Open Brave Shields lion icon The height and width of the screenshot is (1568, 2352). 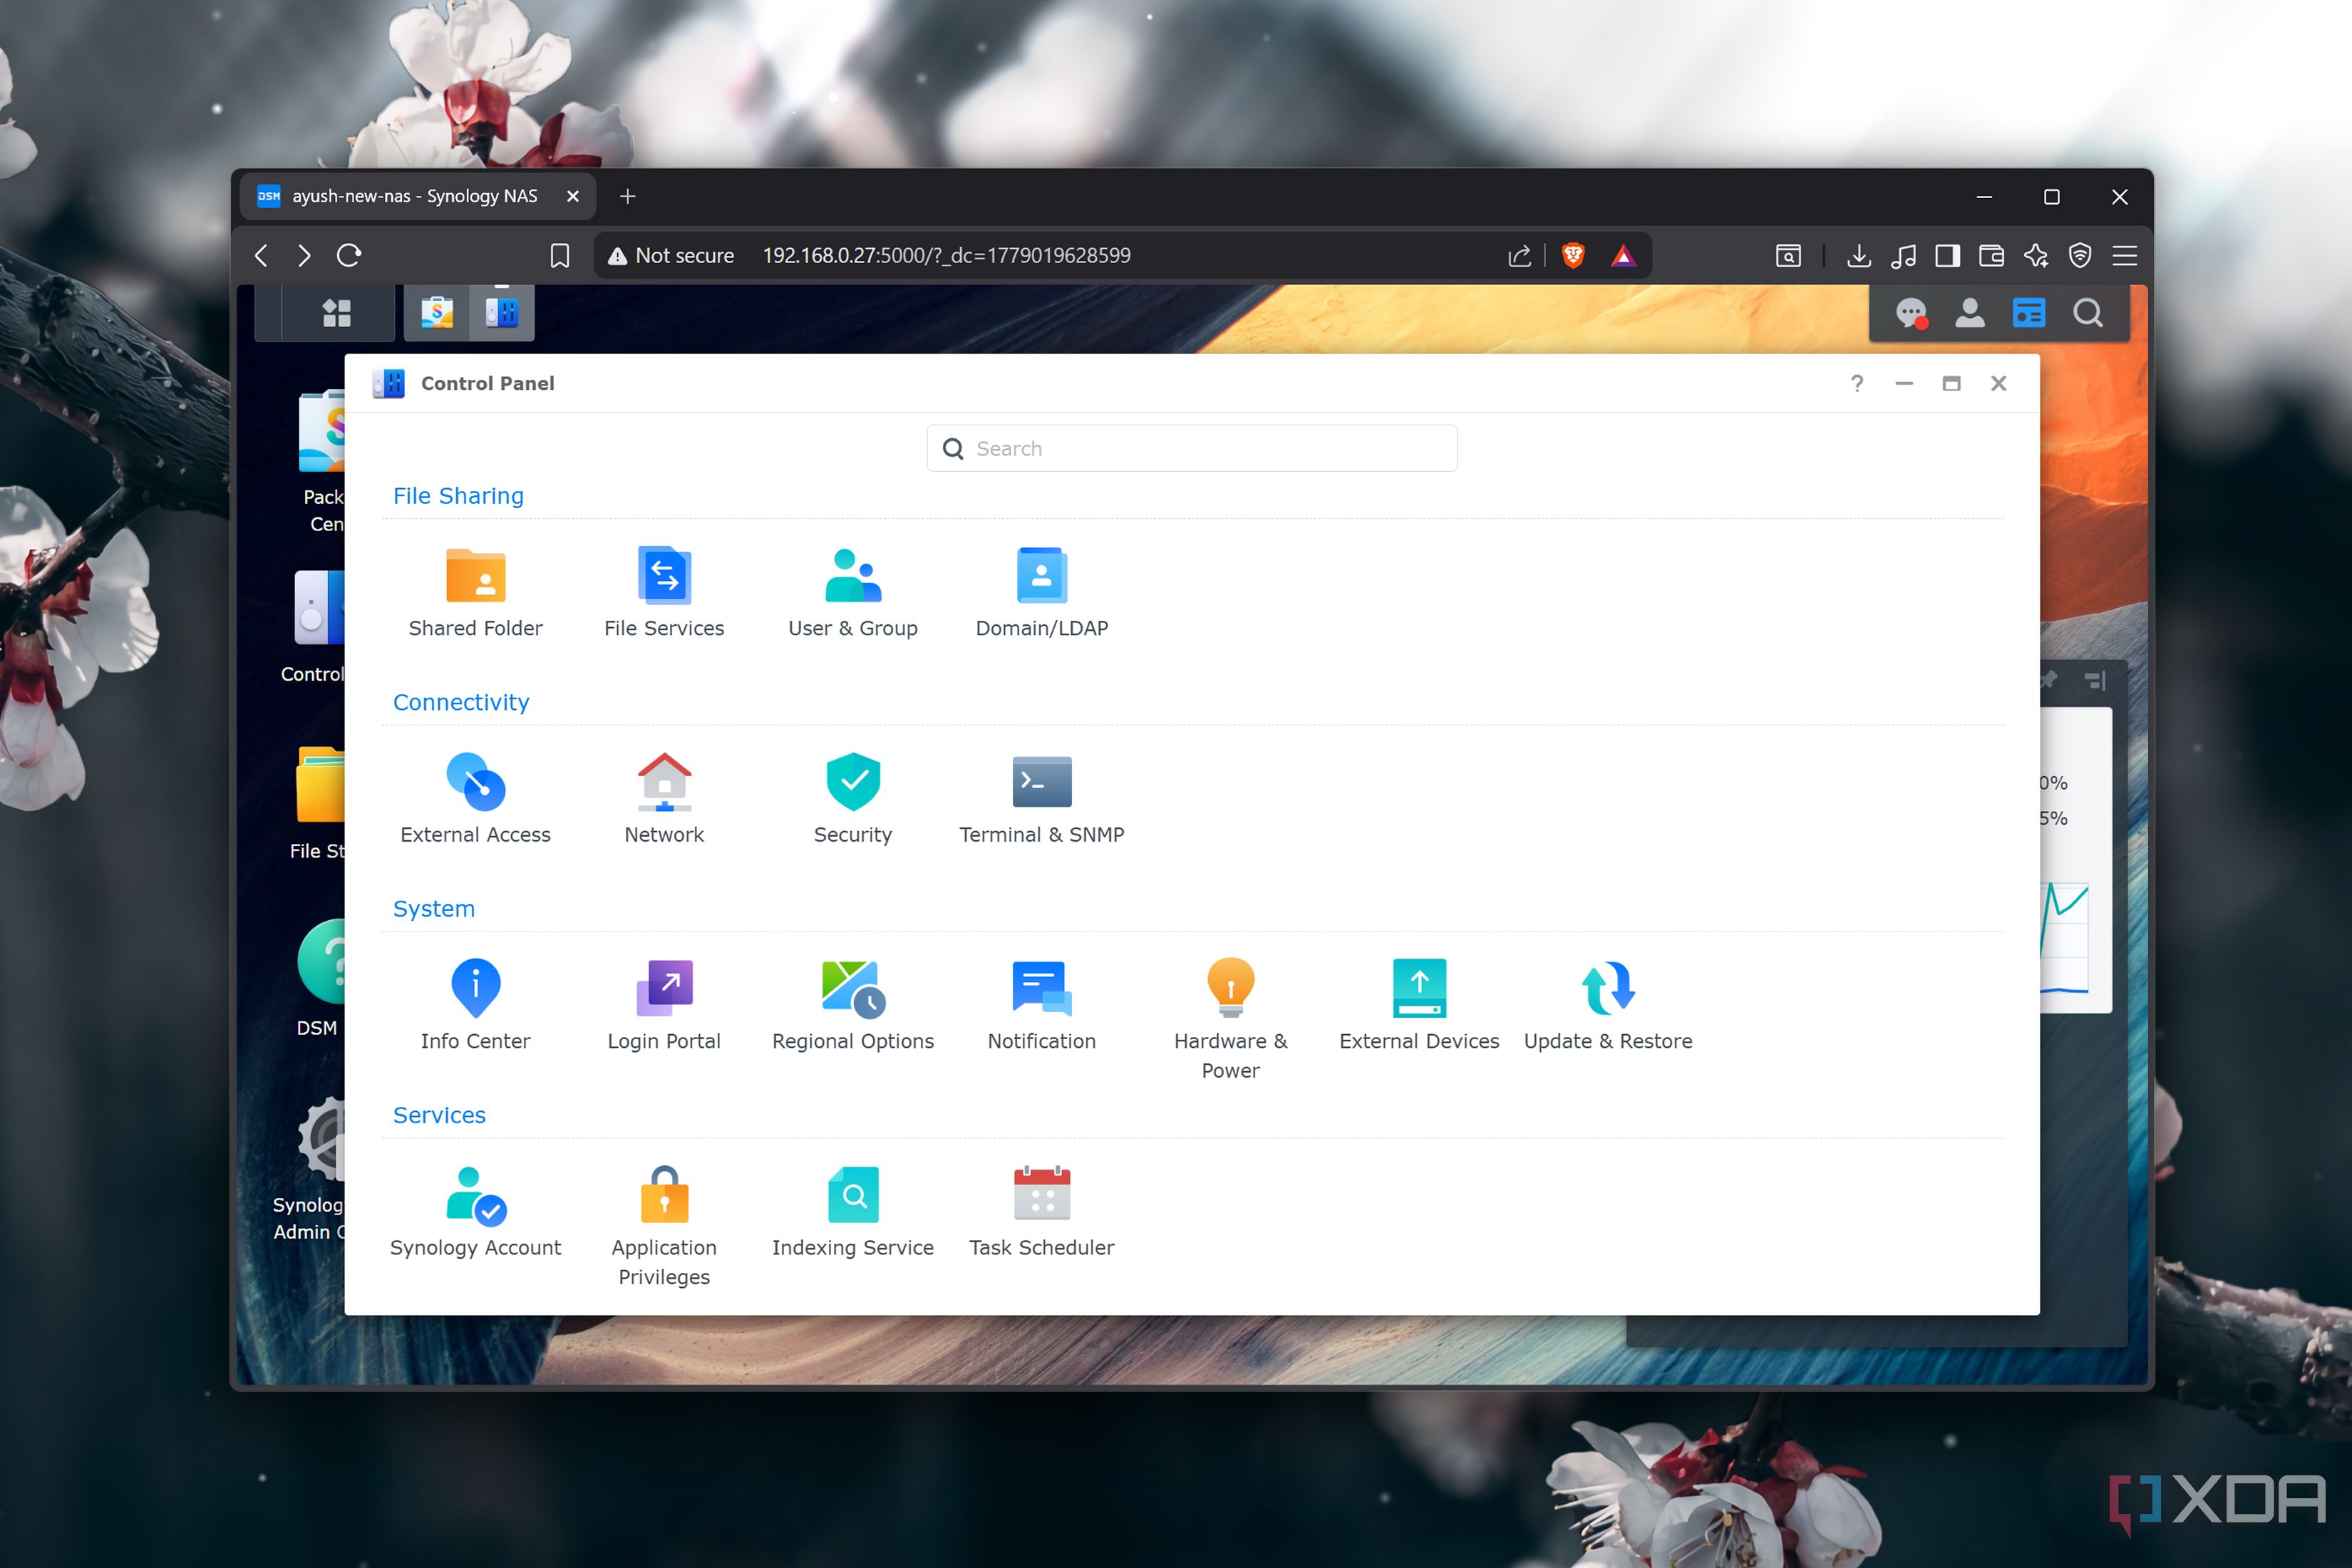click(1573, 255)
